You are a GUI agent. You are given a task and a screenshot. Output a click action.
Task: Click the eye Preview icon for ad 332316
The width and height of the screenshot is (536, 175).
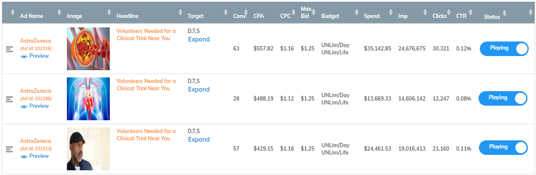[x=24, y=56]
